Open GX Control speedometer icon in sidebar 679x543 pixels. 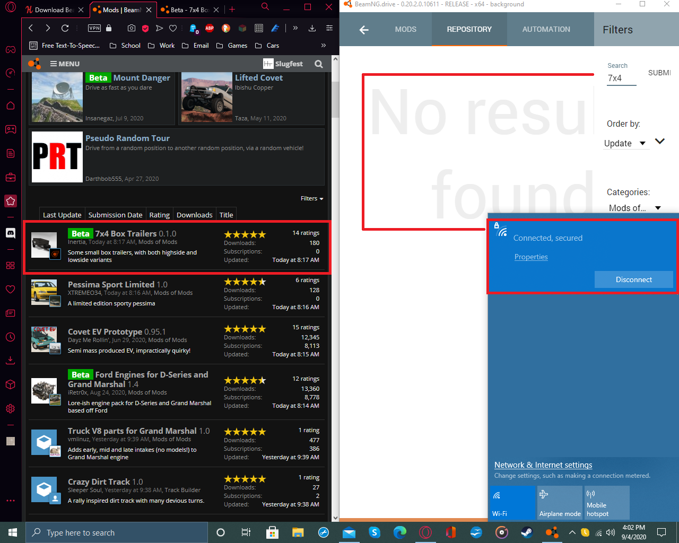pyautogui.click(x=11, y=73)
